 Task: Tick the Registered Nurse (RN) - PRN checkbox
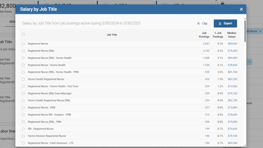(x=23, y=122)
